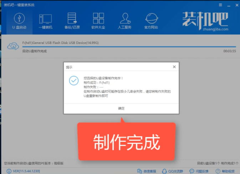This screenshot has height=174, width=240.
Task: Open 微信客服 support link
Action: [147, 171]
